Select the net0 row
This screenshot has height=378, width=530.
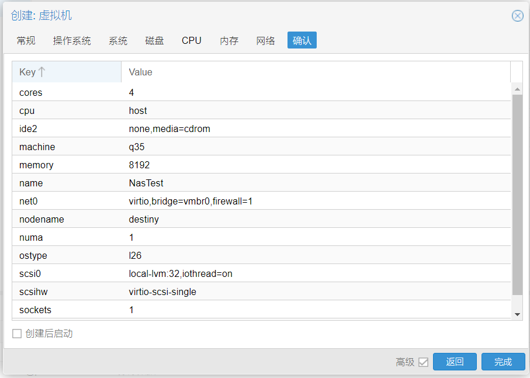(261, 201)
